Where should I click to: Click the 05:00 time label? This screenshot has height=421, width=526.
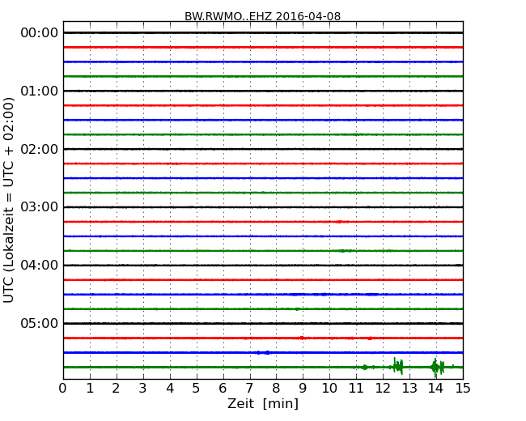coord(40,323)
